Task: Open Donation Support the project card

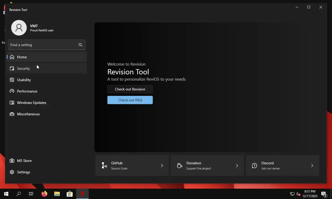Action: tap(207, 166)
